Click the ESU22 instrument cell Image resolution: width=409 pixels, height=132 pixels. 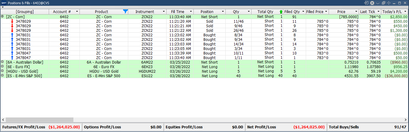click(147, 76)
